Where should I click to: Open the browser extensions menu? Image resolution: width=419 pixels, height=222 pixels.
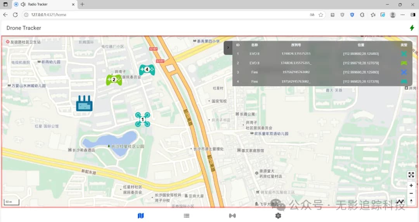click(362, 15)
